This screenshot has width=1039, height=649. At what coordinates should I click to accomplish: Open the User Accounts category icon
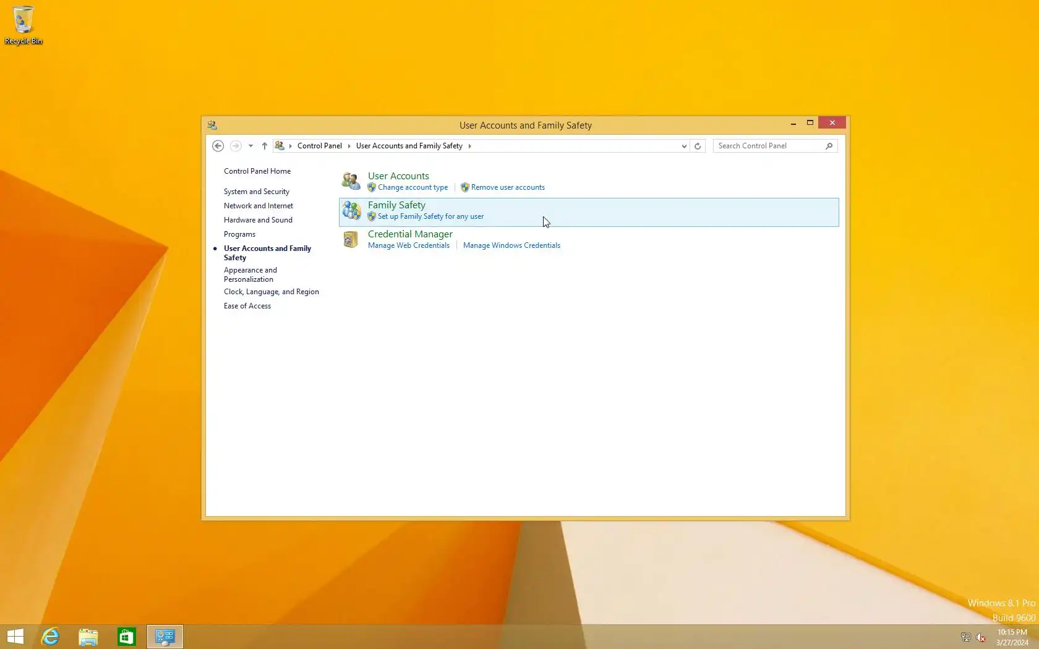pyautogui.click(x=351, y=180)
